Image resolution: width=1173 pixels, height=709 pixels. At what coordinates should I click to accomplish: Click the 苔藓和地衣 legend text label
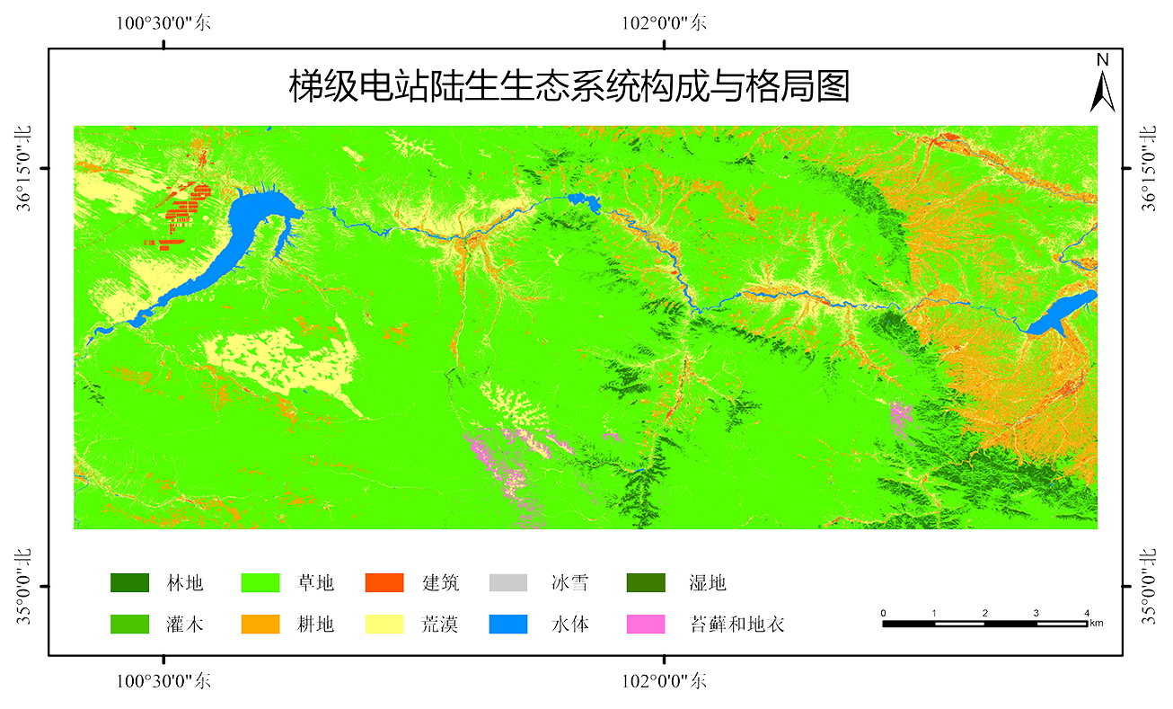[x=737, y=624]
